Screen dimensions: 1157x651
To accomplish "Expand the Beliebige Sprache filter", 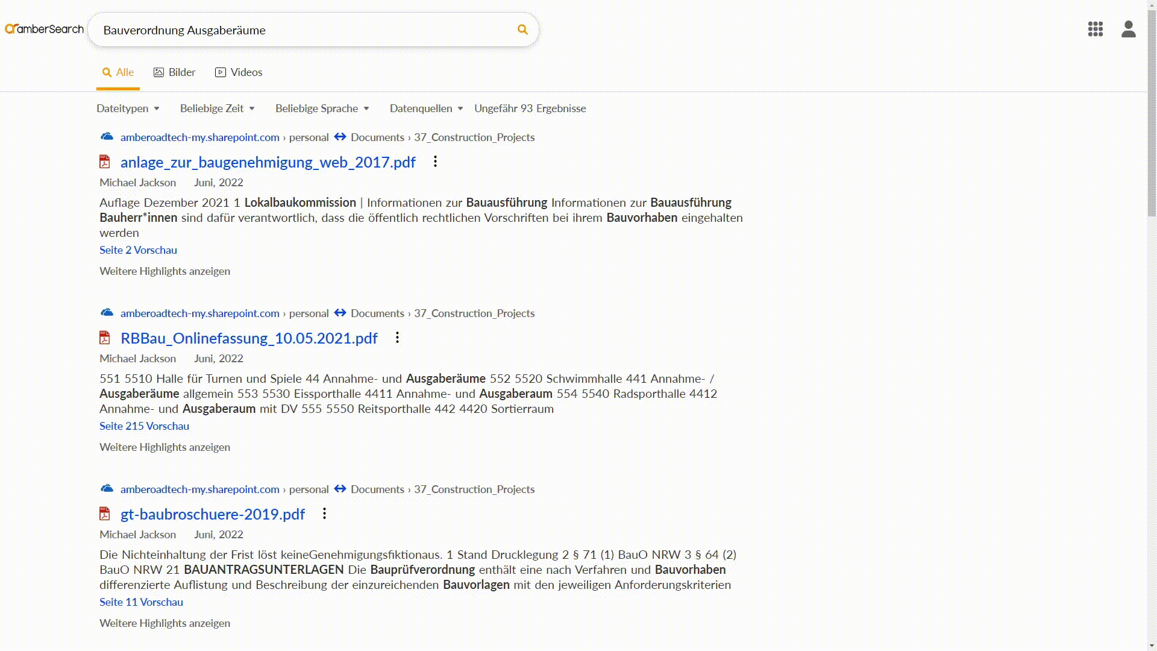I will pyautogui.click(x=322, y=108).
